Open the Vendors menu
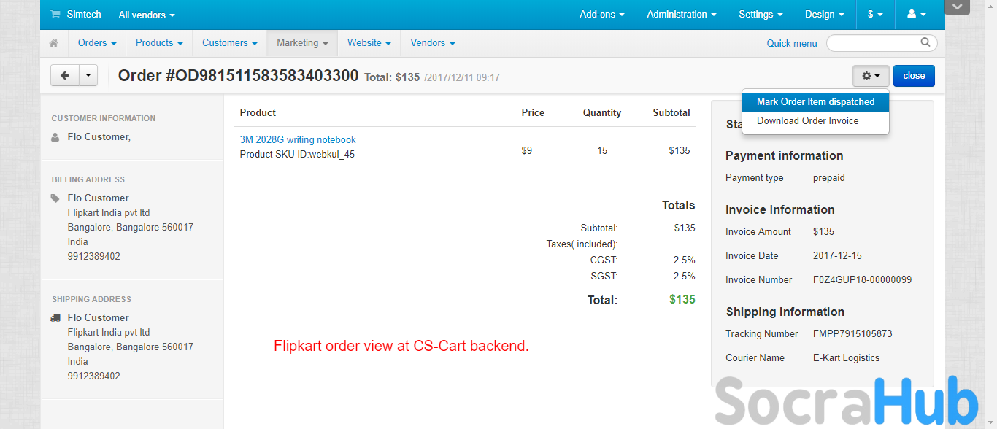The width and height of the screenshot is (997, 429). (x=433, y=43)
